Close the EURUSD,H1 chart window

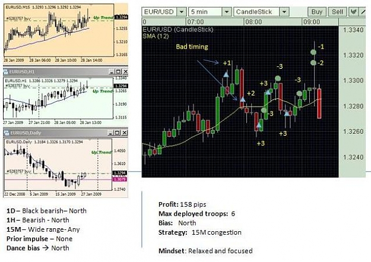tap(125, 72)
